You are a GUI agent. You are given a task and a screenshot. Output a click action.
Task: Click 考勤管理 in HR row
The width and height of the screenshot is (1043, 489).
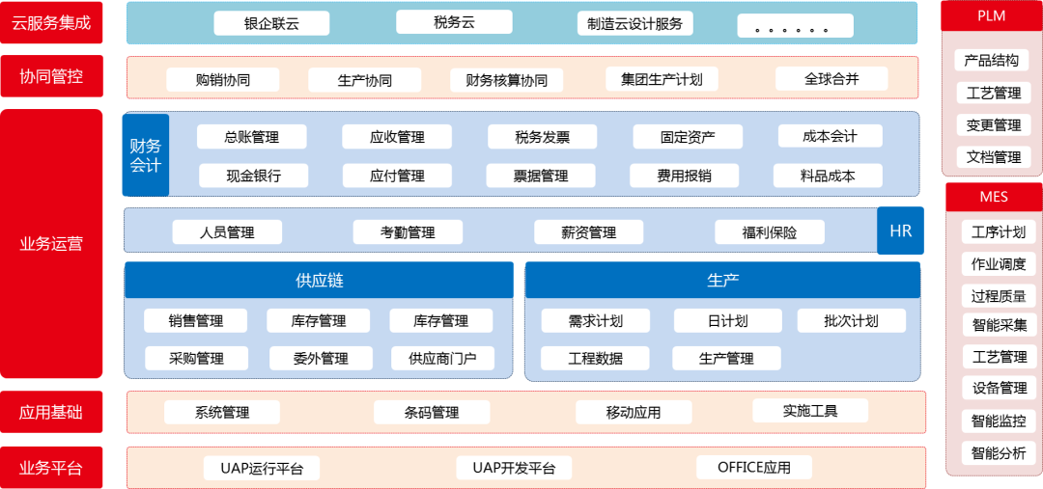(x=408, y=231)
